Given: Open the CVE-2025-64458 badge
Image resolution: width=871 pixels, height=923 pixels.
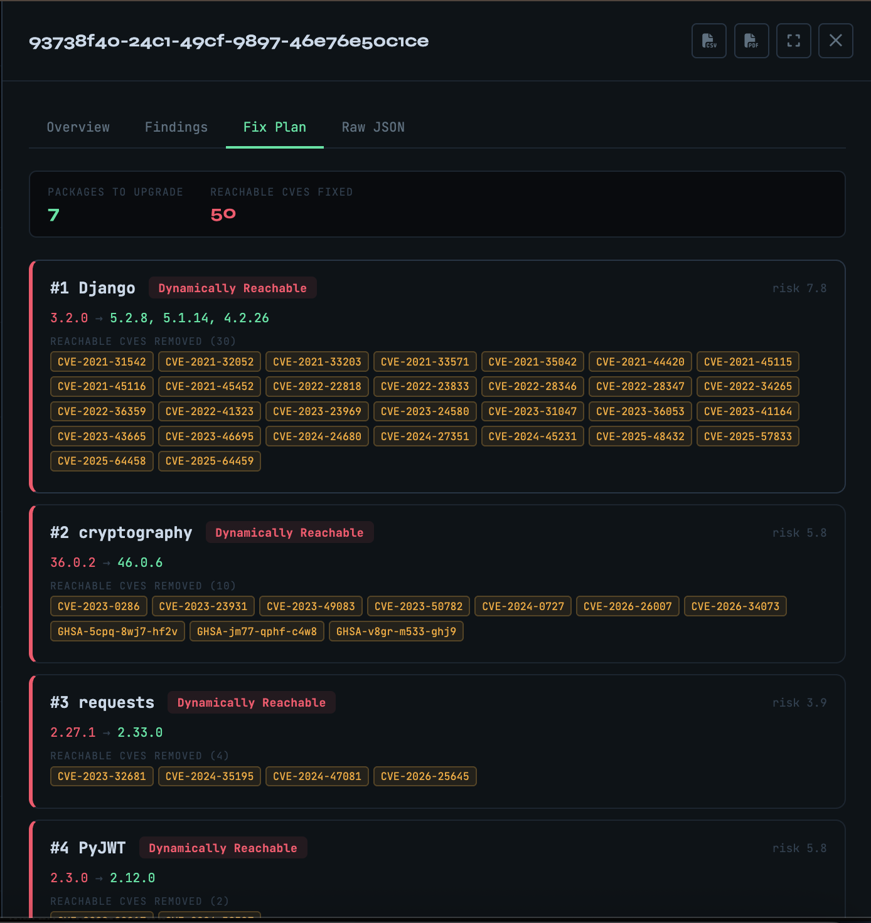Looking at the screenshot, I should [x=102, y=461].
